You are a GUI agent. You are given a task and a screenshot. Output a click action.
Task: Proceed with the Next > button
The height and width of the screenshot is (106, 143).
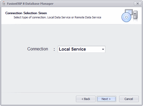pos(106,99)
